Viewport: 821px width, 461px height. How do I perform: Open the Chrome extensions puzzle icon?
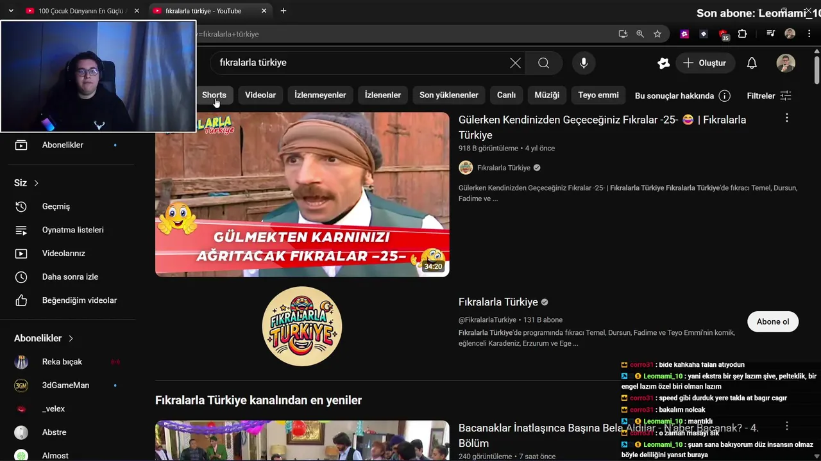coord(743,34)
